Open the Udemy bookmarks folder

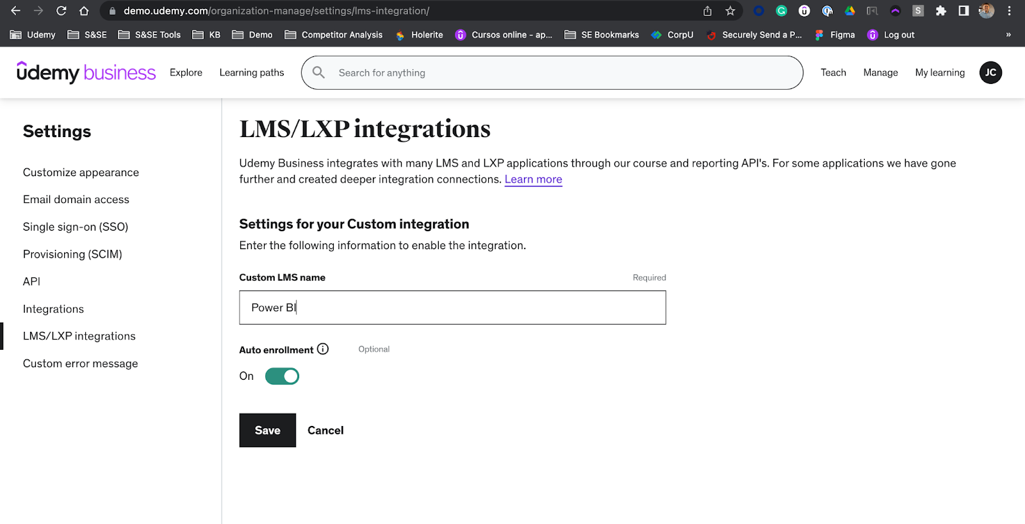click(x=33, y=35)
